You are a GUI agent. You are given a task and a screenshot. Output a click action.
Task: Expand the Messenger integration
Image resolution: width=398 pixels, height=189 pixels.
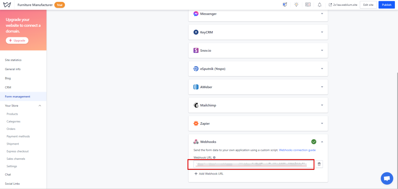point(322,14)
